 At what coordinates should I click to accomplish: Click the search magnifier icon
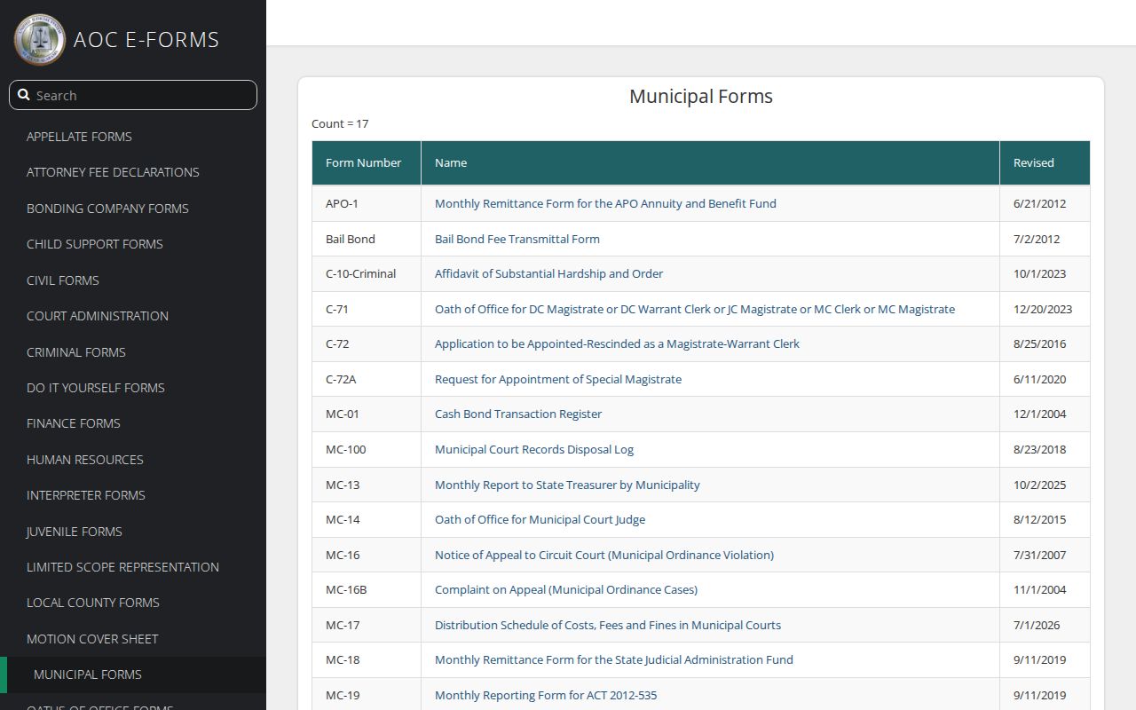24,95
